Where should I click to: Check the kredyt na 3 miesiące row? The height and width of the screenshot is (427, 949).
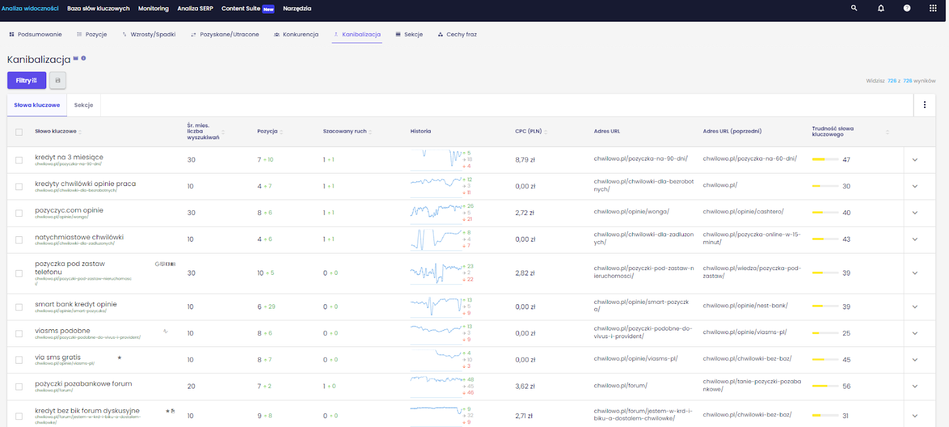pos(19,160)
